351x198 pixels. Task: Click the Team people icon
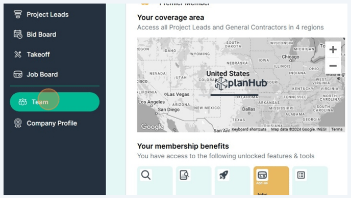[22, 102]
